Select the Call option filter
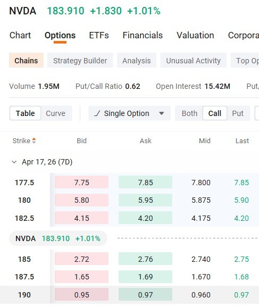259x306 pixels. (x=215, y=113)
